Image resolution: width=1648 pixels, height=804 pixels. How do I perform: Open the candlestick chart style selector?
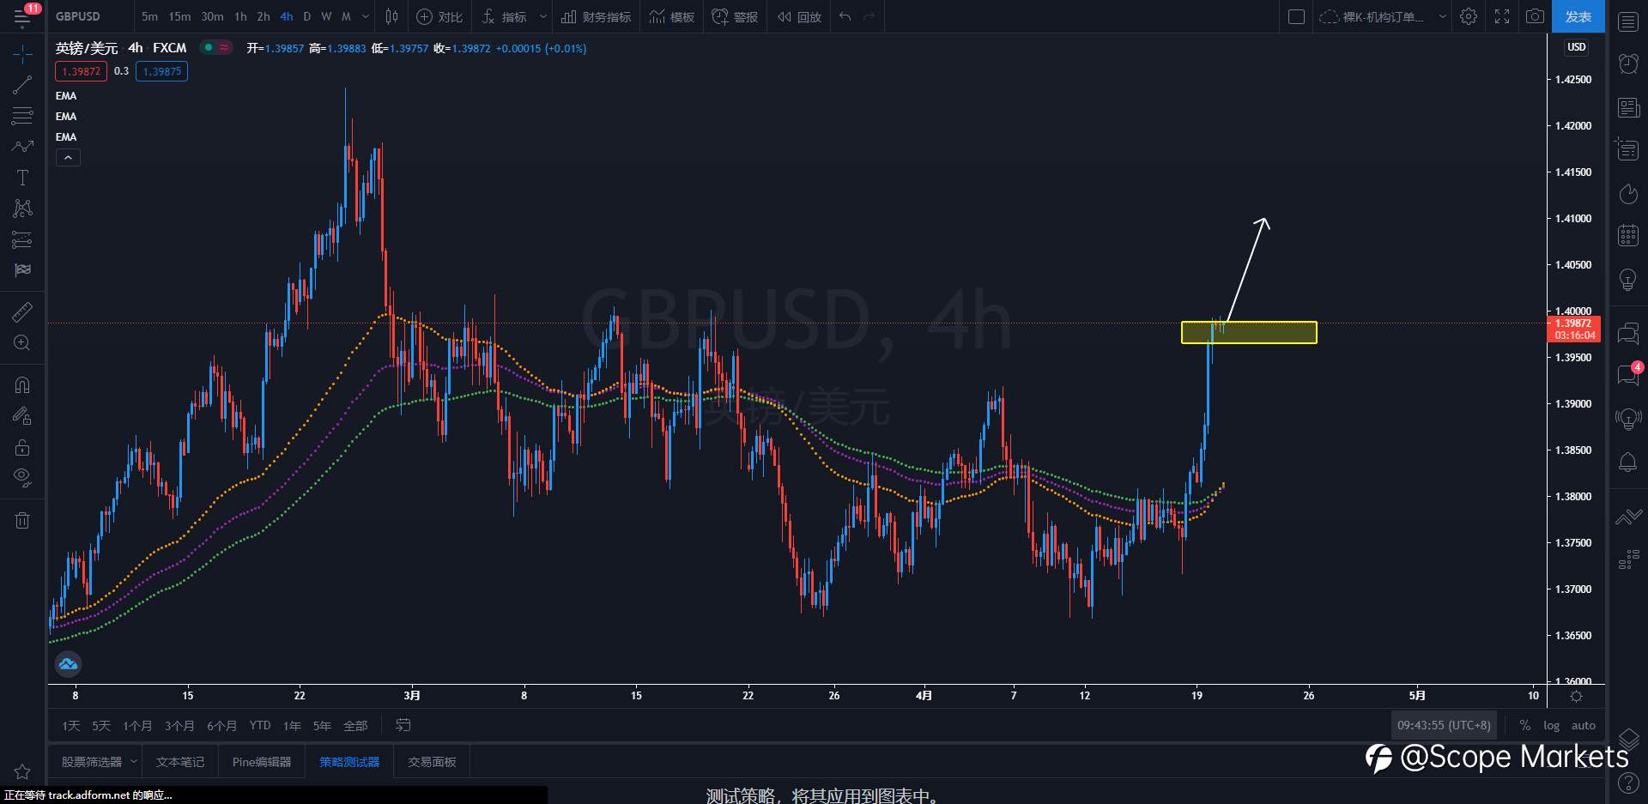coord(391,16)
